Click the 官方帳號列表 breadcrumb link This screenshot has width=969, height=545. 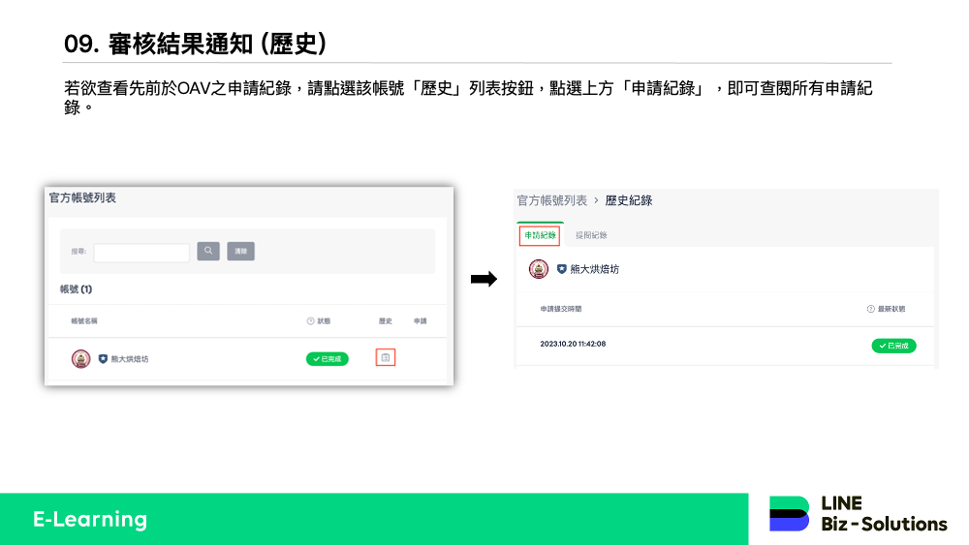click(x=552, y=200)
